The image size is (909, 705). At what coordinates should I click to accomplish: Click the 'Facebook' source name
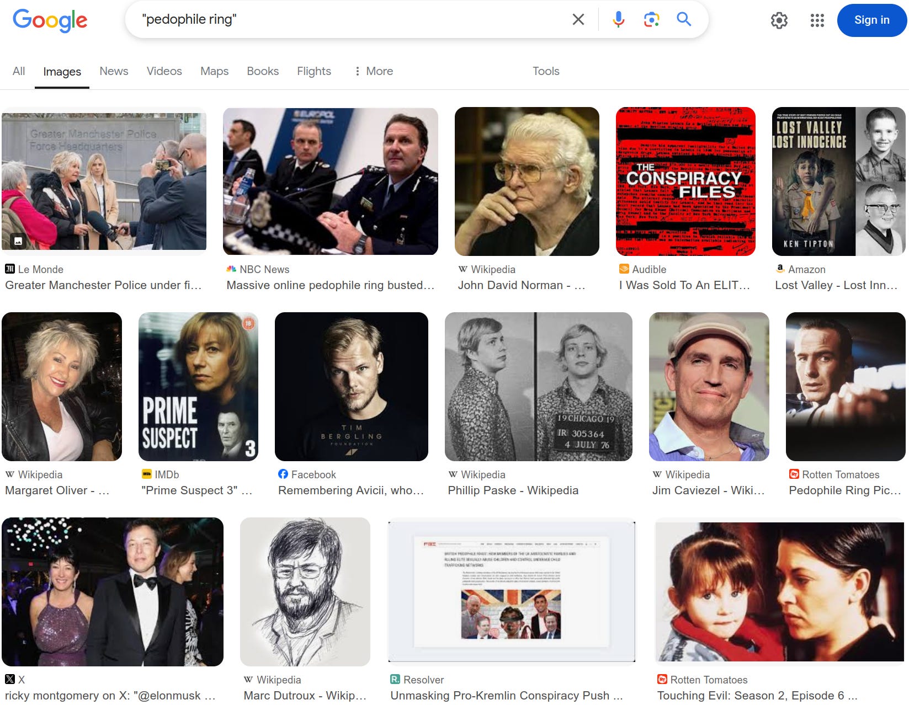[313, 474]
